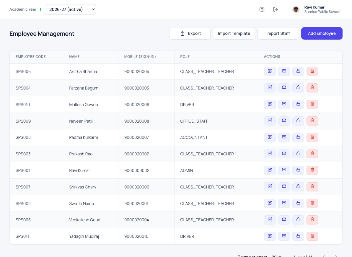This screenshot has height=257, width=352.
Task: Send mail to Venkatesh Goud
Action: [x=284, y=220]
